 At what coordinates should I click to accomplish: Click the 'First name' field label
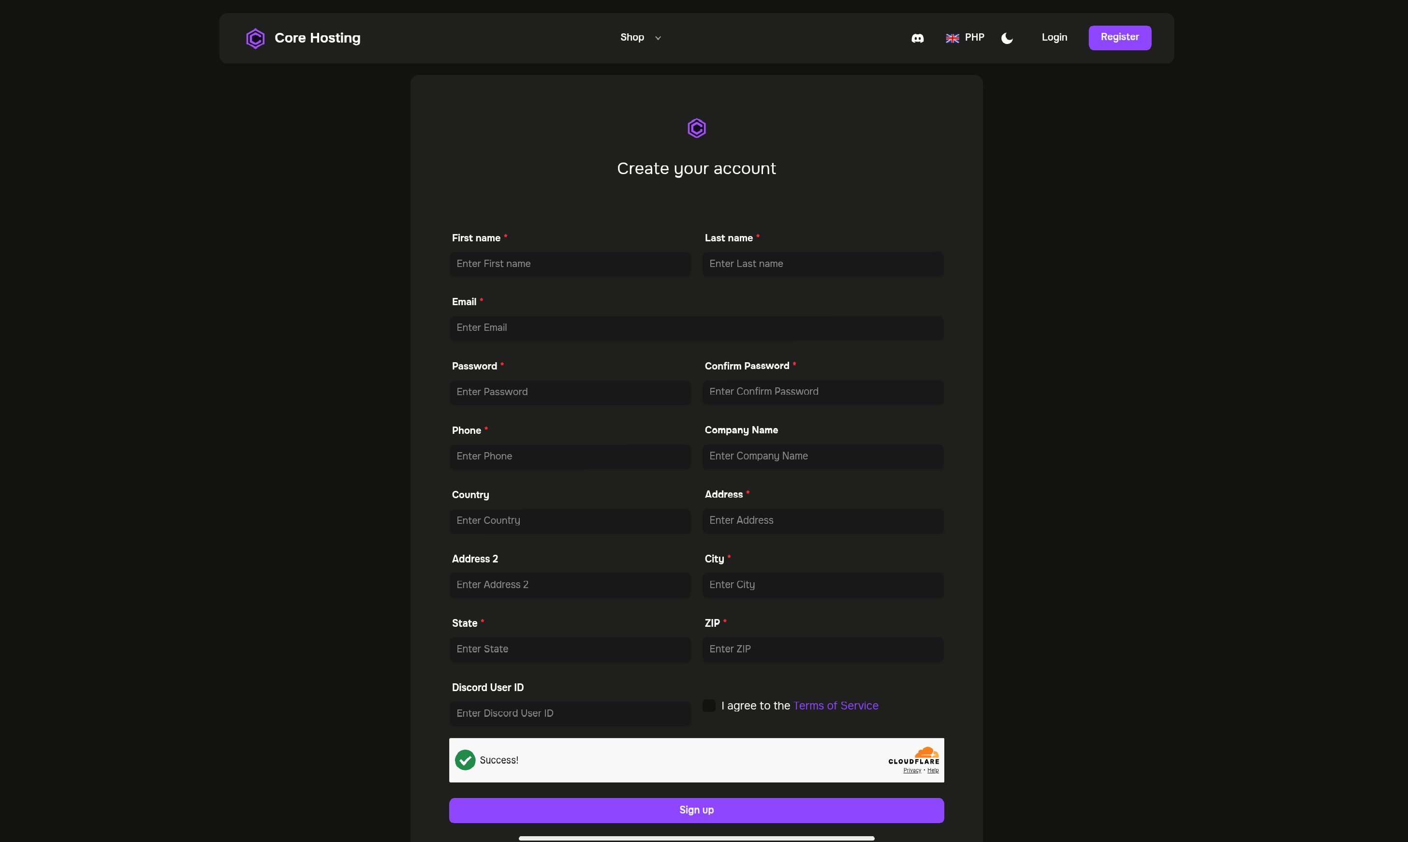pos(476,238)
